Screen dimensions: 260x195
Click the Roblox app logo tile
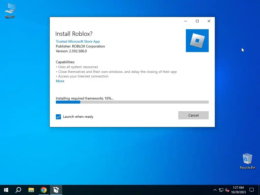point(197,41)
